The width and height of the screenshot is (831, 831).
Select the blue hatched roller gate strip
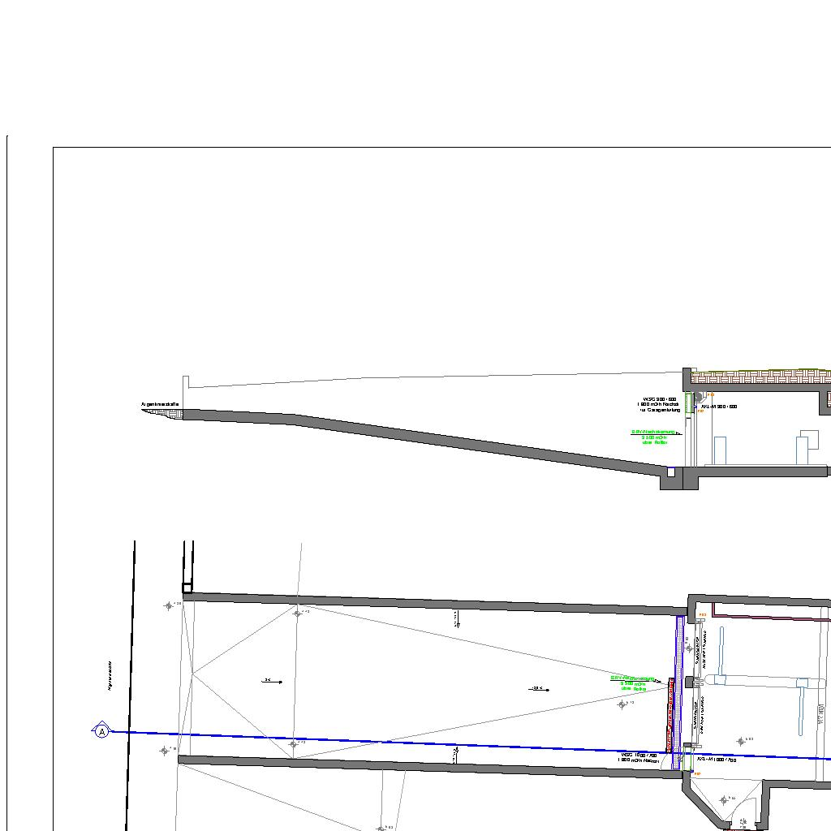pos(679,690)
